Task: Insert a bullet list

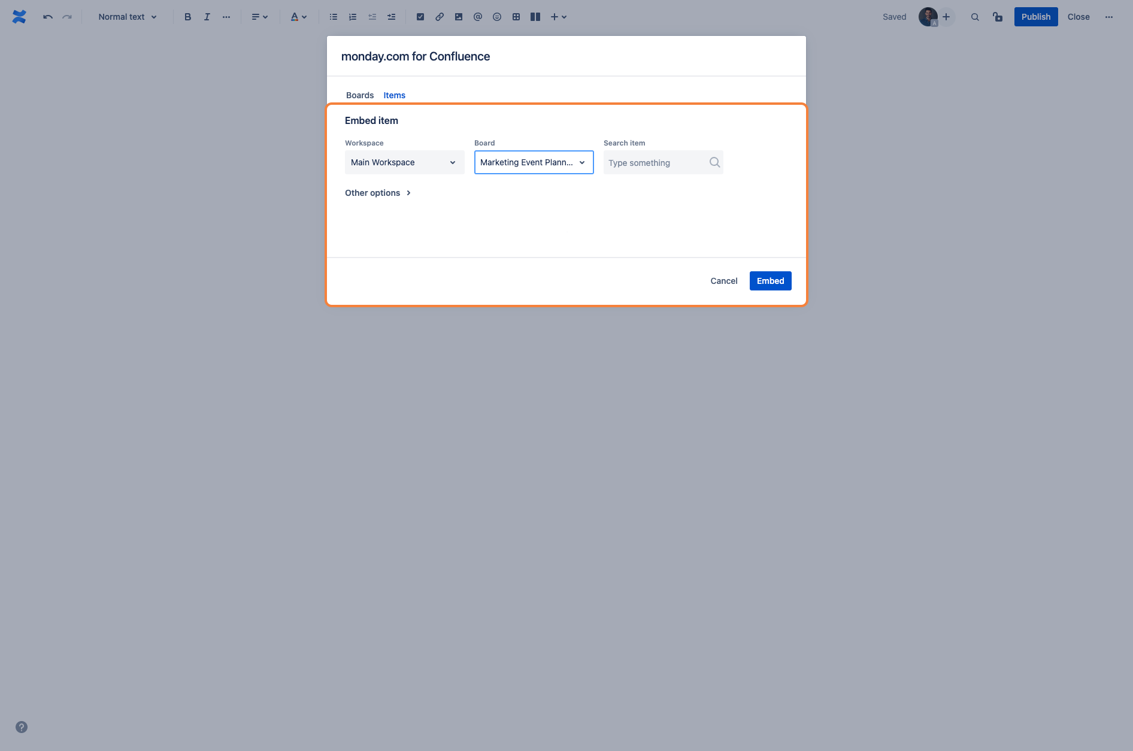Action: click(334, 17)
